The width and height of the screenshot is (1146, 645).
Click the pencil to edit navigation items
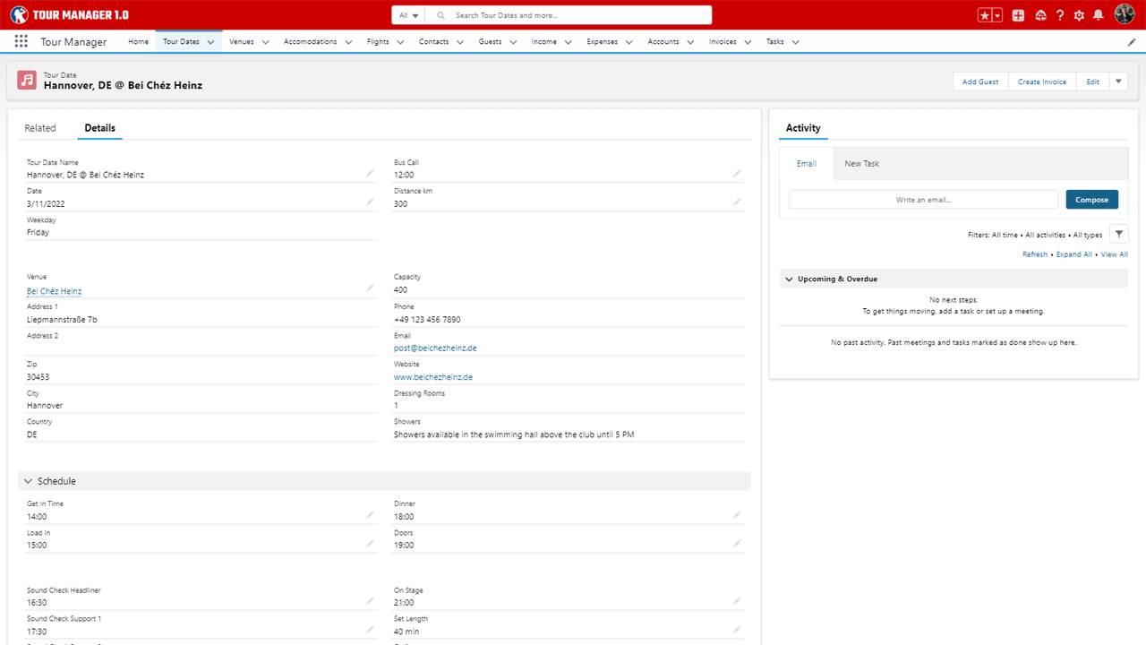1132,42
